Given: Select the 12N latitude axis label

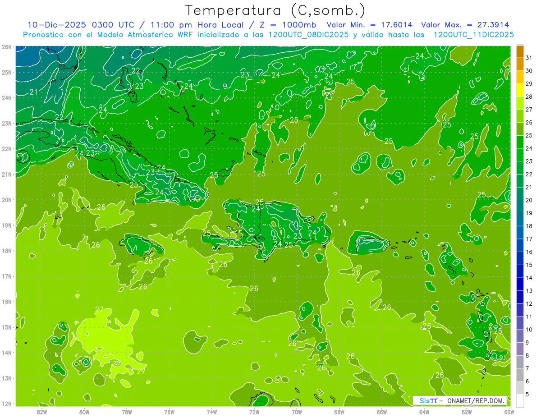Looking at the screenshot, I should (6, 404).
